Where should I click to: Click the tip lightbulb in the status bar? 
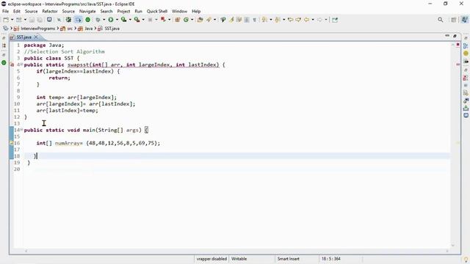466,260
